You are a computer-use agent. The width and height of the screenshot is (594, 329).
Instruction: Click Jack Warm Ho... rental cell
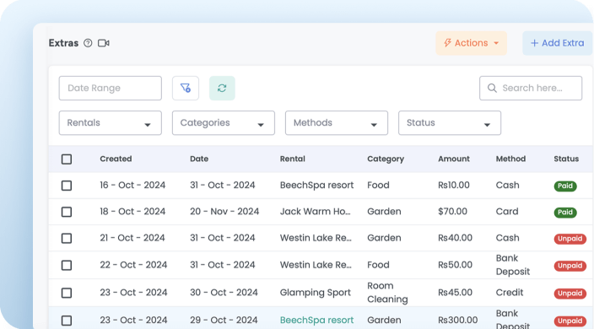316,211
